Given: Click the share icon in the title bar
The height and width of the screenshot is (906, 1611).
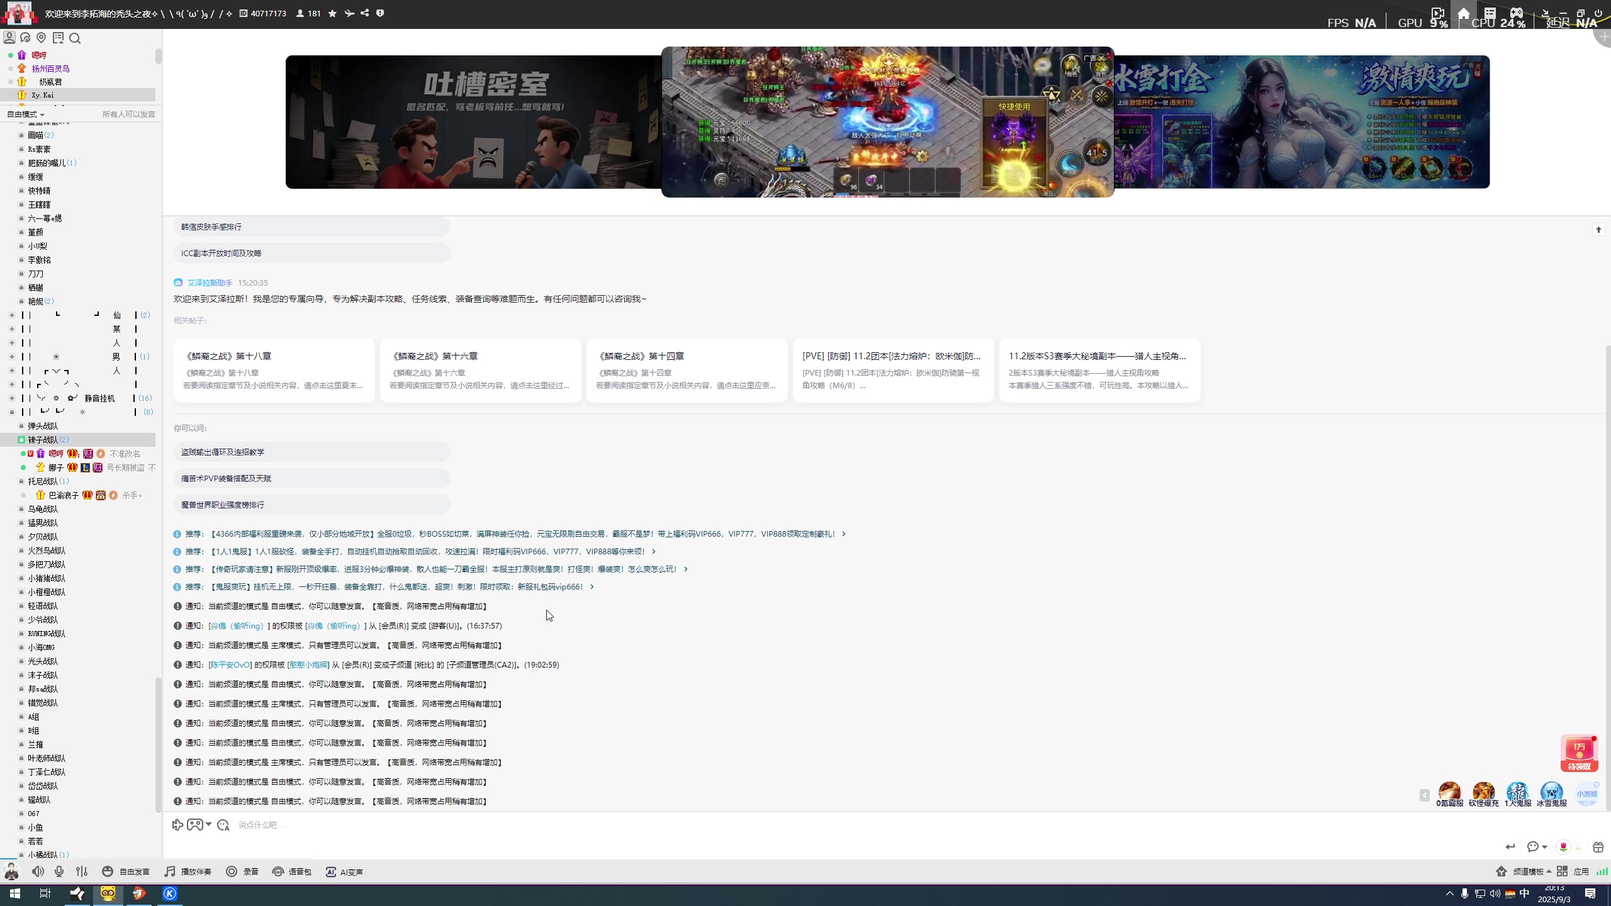Looking at the screenshot, I should pyautogui.click(x=365, y=13).
